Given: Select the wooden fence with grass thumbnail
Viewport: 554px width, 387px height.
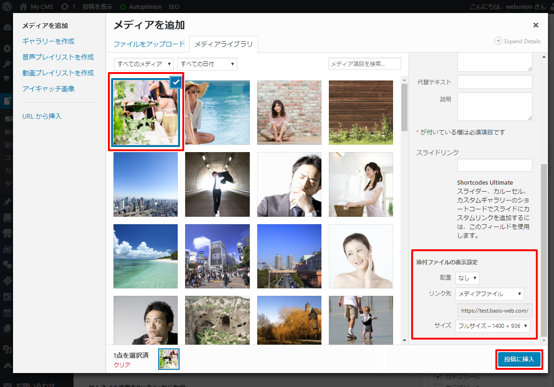Looking at the screenshot, I should point(361,113).
